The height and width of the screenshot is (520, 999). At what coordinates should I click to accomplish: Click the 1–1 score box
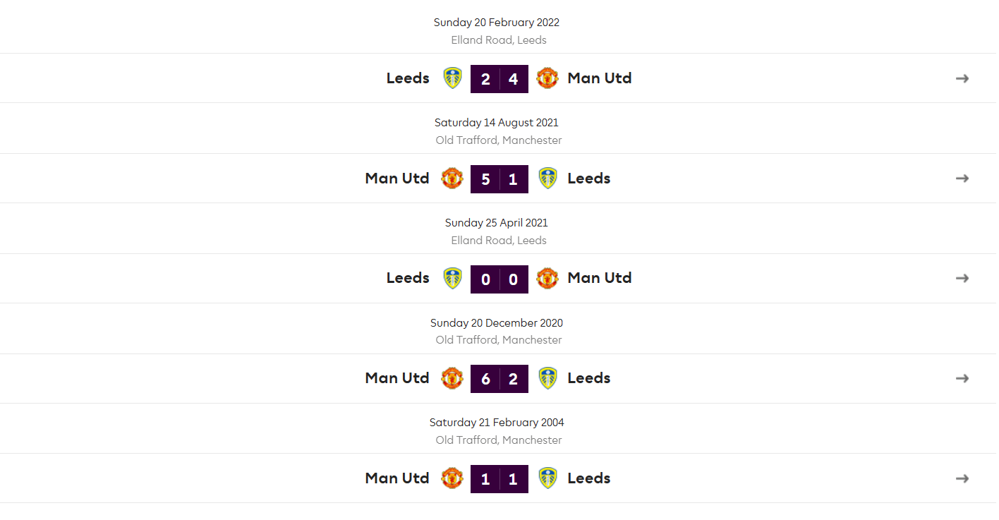point(499,479)
